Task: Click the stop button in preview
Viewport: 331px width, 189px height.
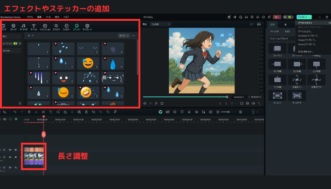Action: click(x=162, y=103)
